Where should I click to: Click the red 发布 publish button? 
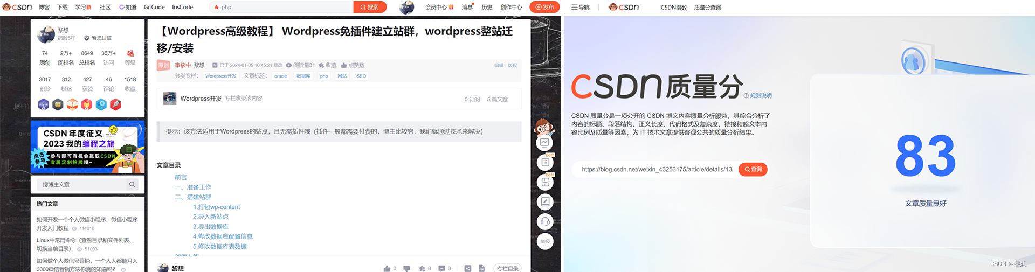(544, 7)
